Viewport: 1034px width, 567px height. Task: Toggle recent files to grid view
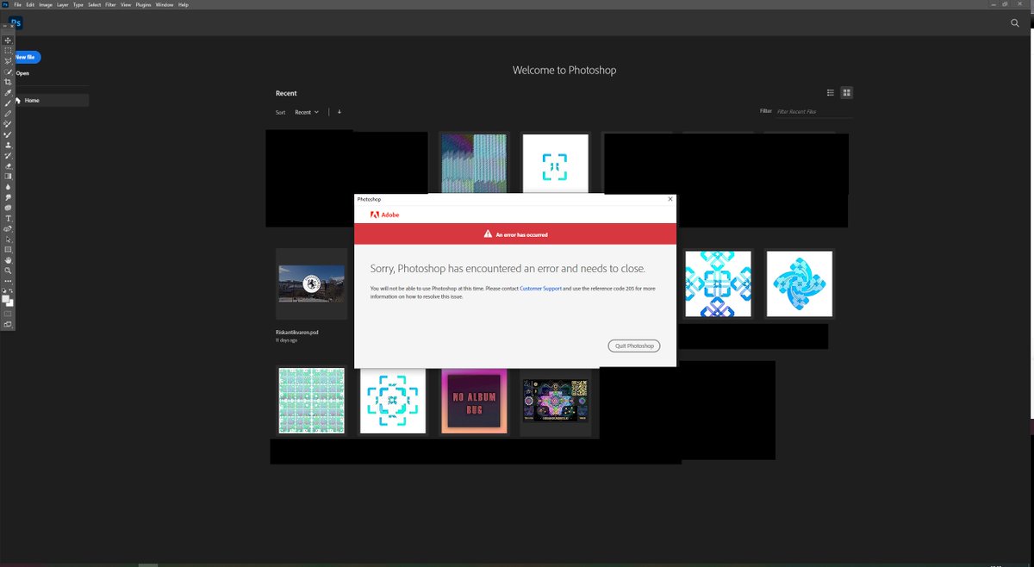pos(847,92)
